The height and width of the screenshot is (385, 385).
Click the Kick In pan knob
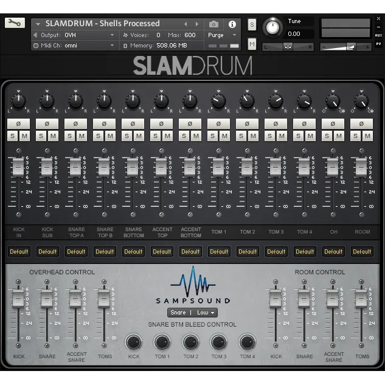pyautogui.click(x=18, y=101)
